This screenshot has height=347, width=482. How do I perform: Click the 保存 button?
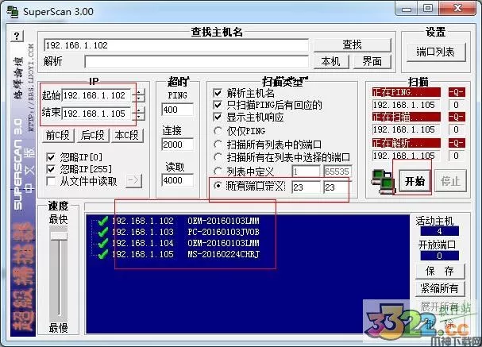440,271
